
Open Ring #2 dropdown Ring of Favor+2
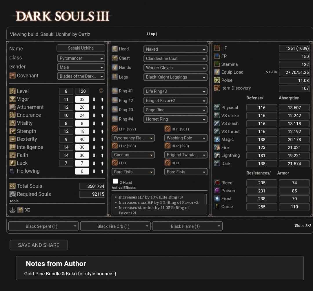pos(175,100)
